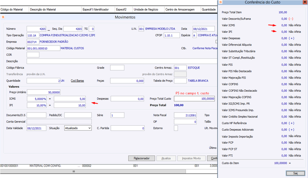
Task: Focus the Data field 08/12/2021
Action: [204, 29]
